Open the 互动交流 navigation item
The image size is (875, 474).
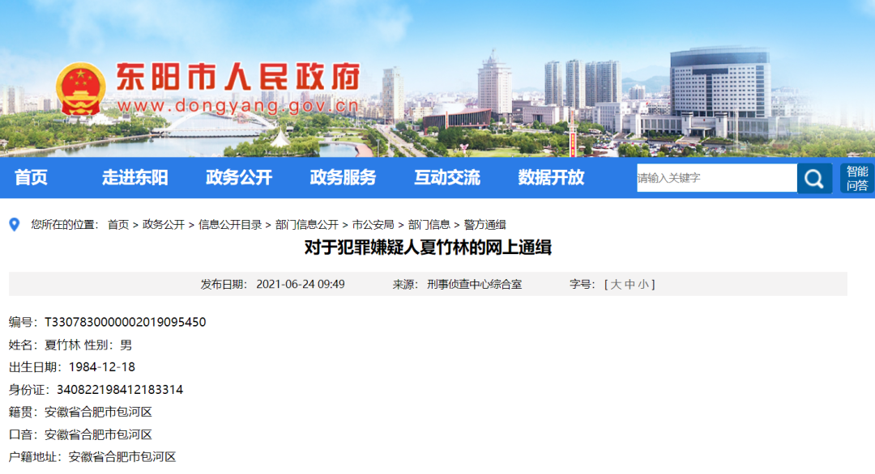(x=447, y=178)
